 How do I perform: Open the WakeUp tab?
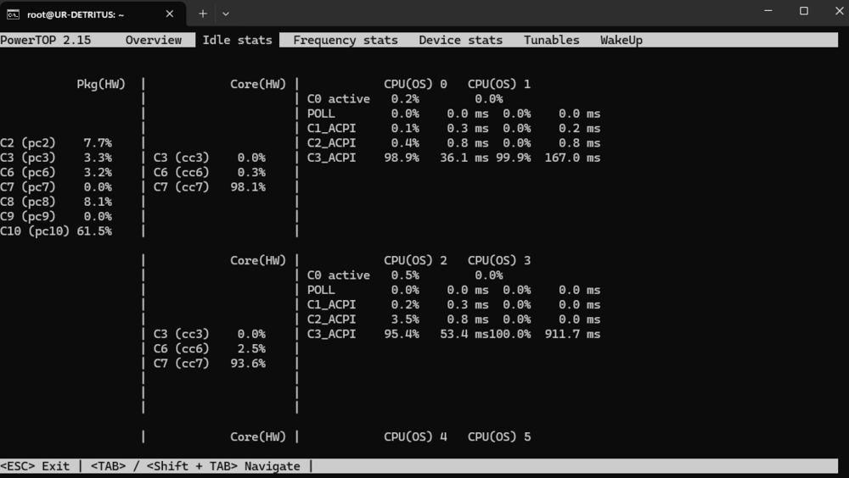coord(621,41)
